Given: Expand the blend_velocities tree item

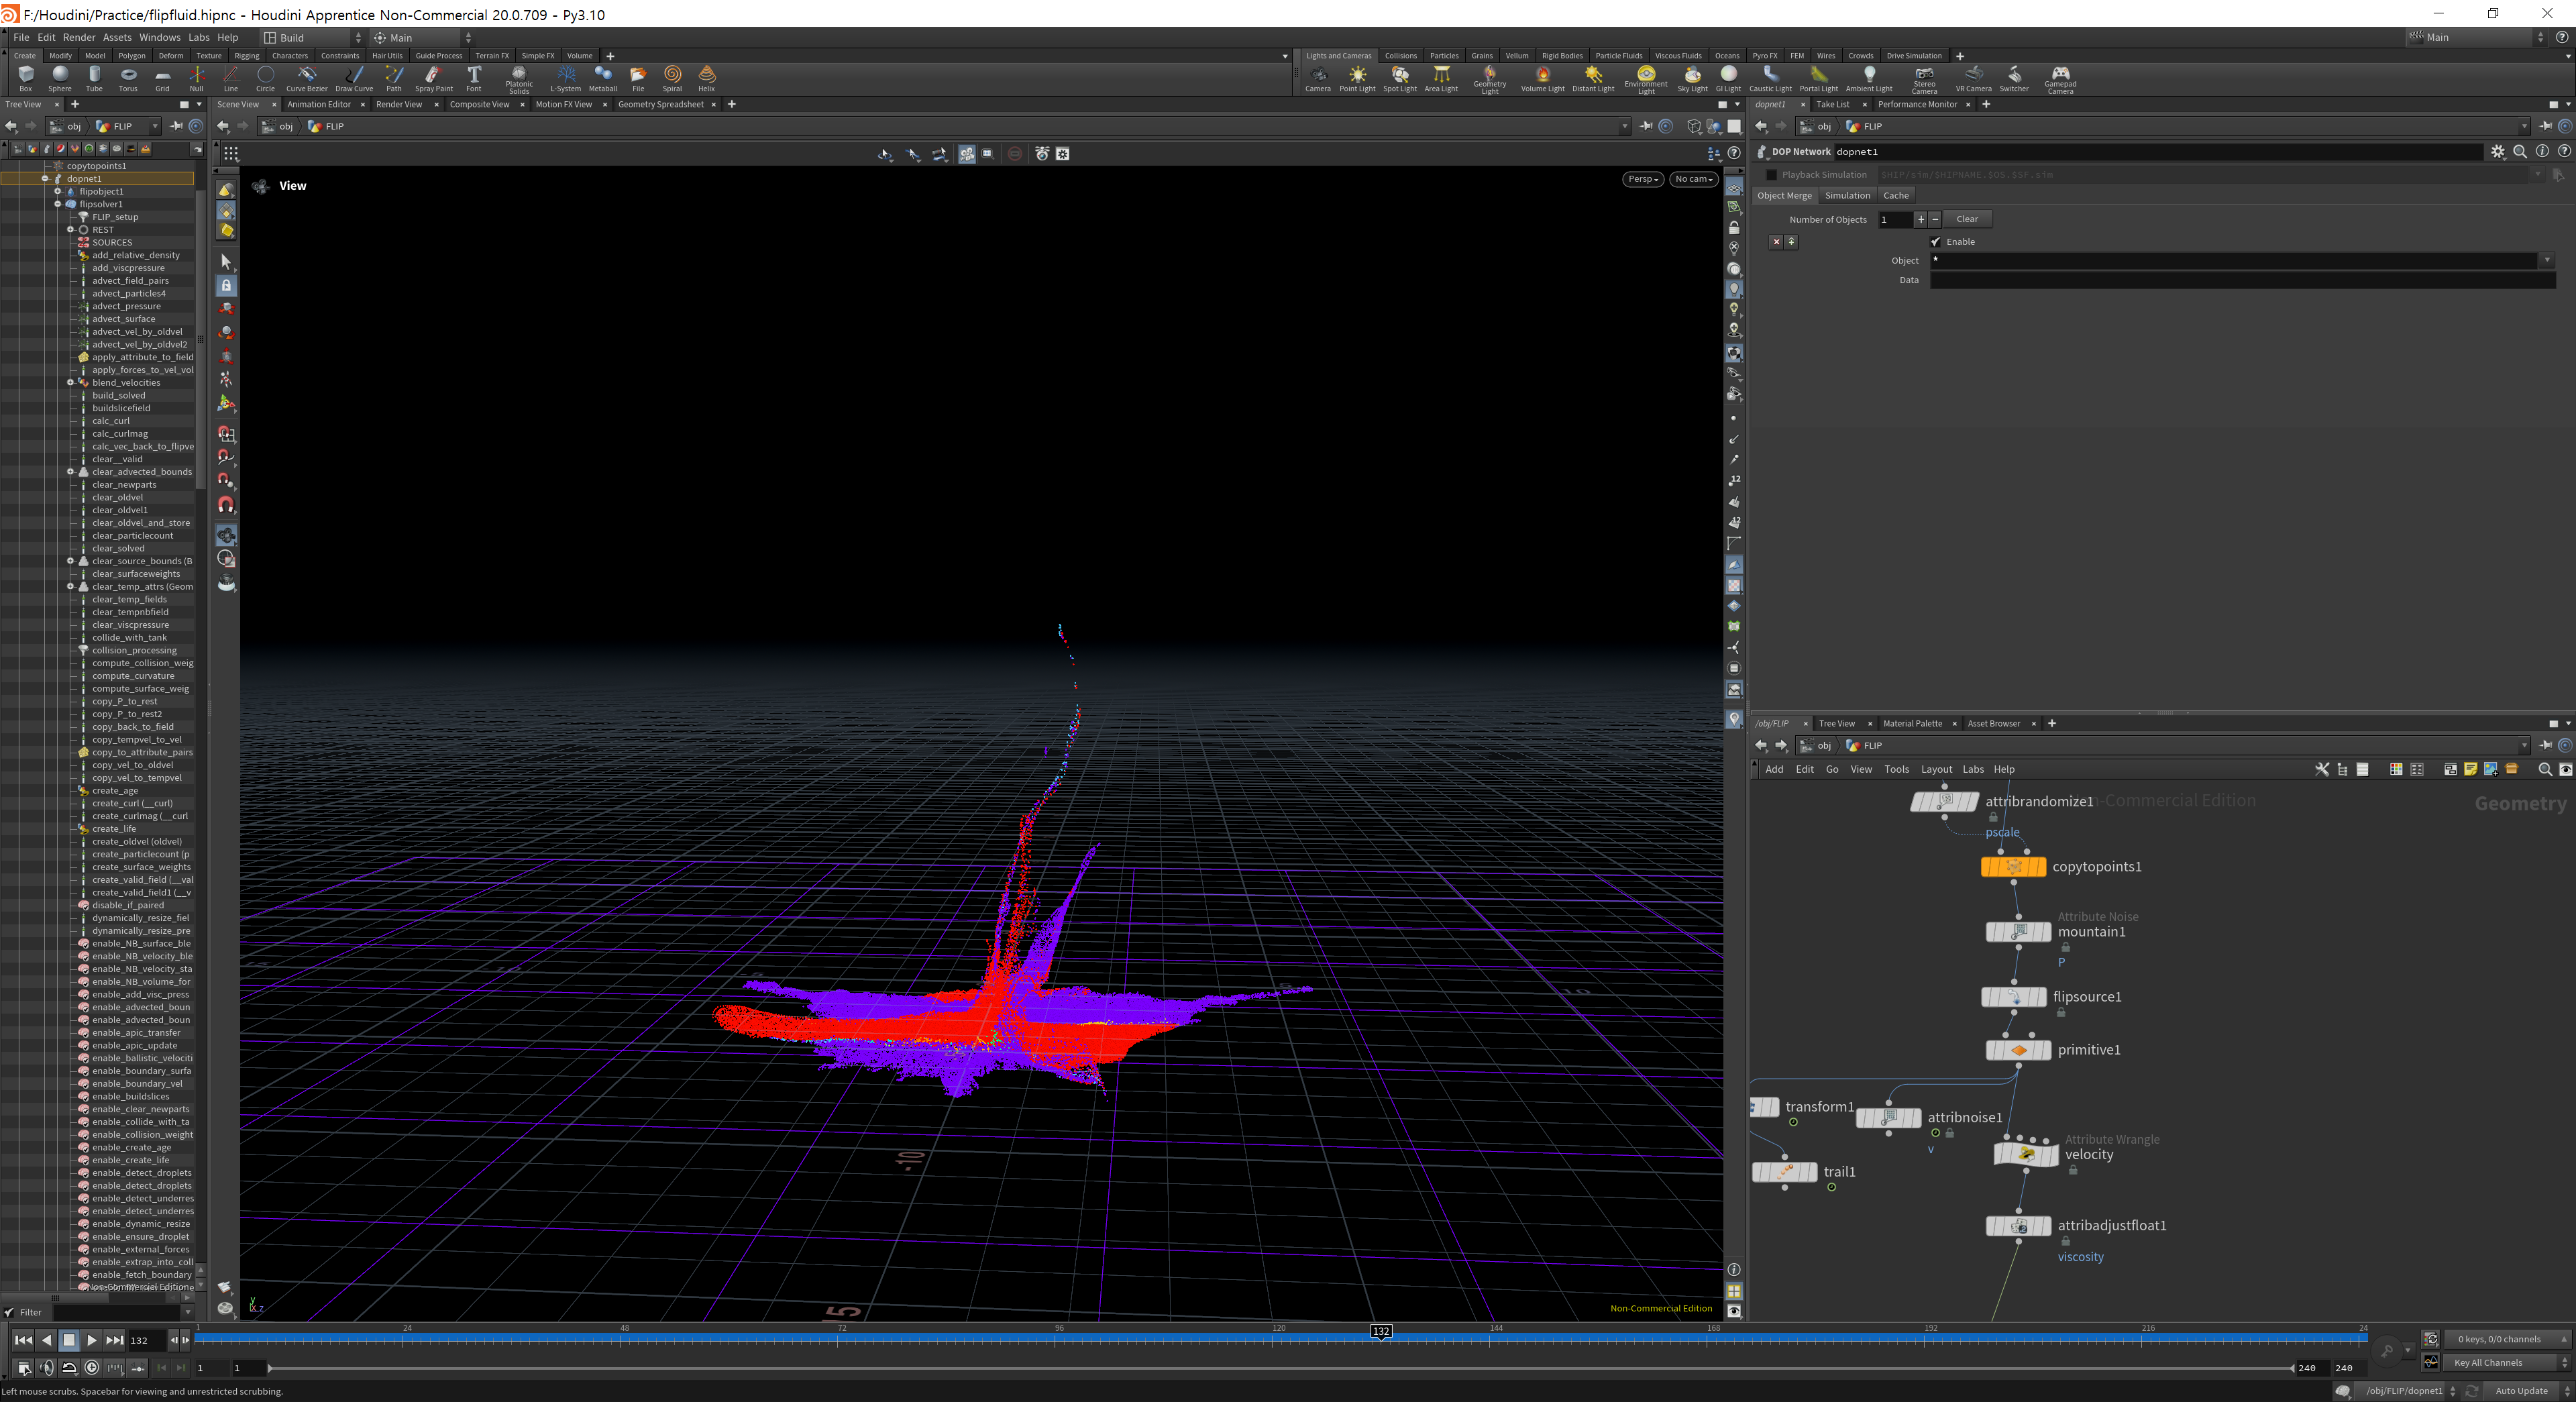Looking at the screenshot, I should click(70, 383).
